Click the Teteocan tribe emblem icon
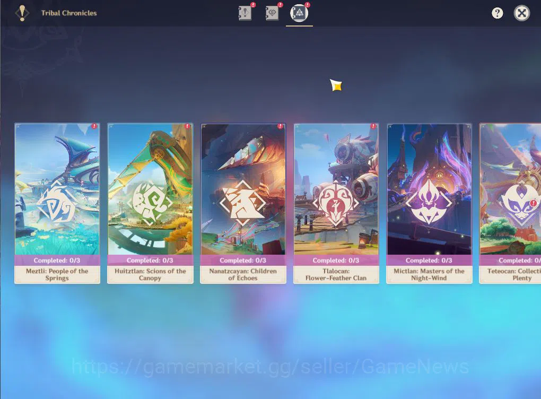The image size is (541, 399). [521, 203]
